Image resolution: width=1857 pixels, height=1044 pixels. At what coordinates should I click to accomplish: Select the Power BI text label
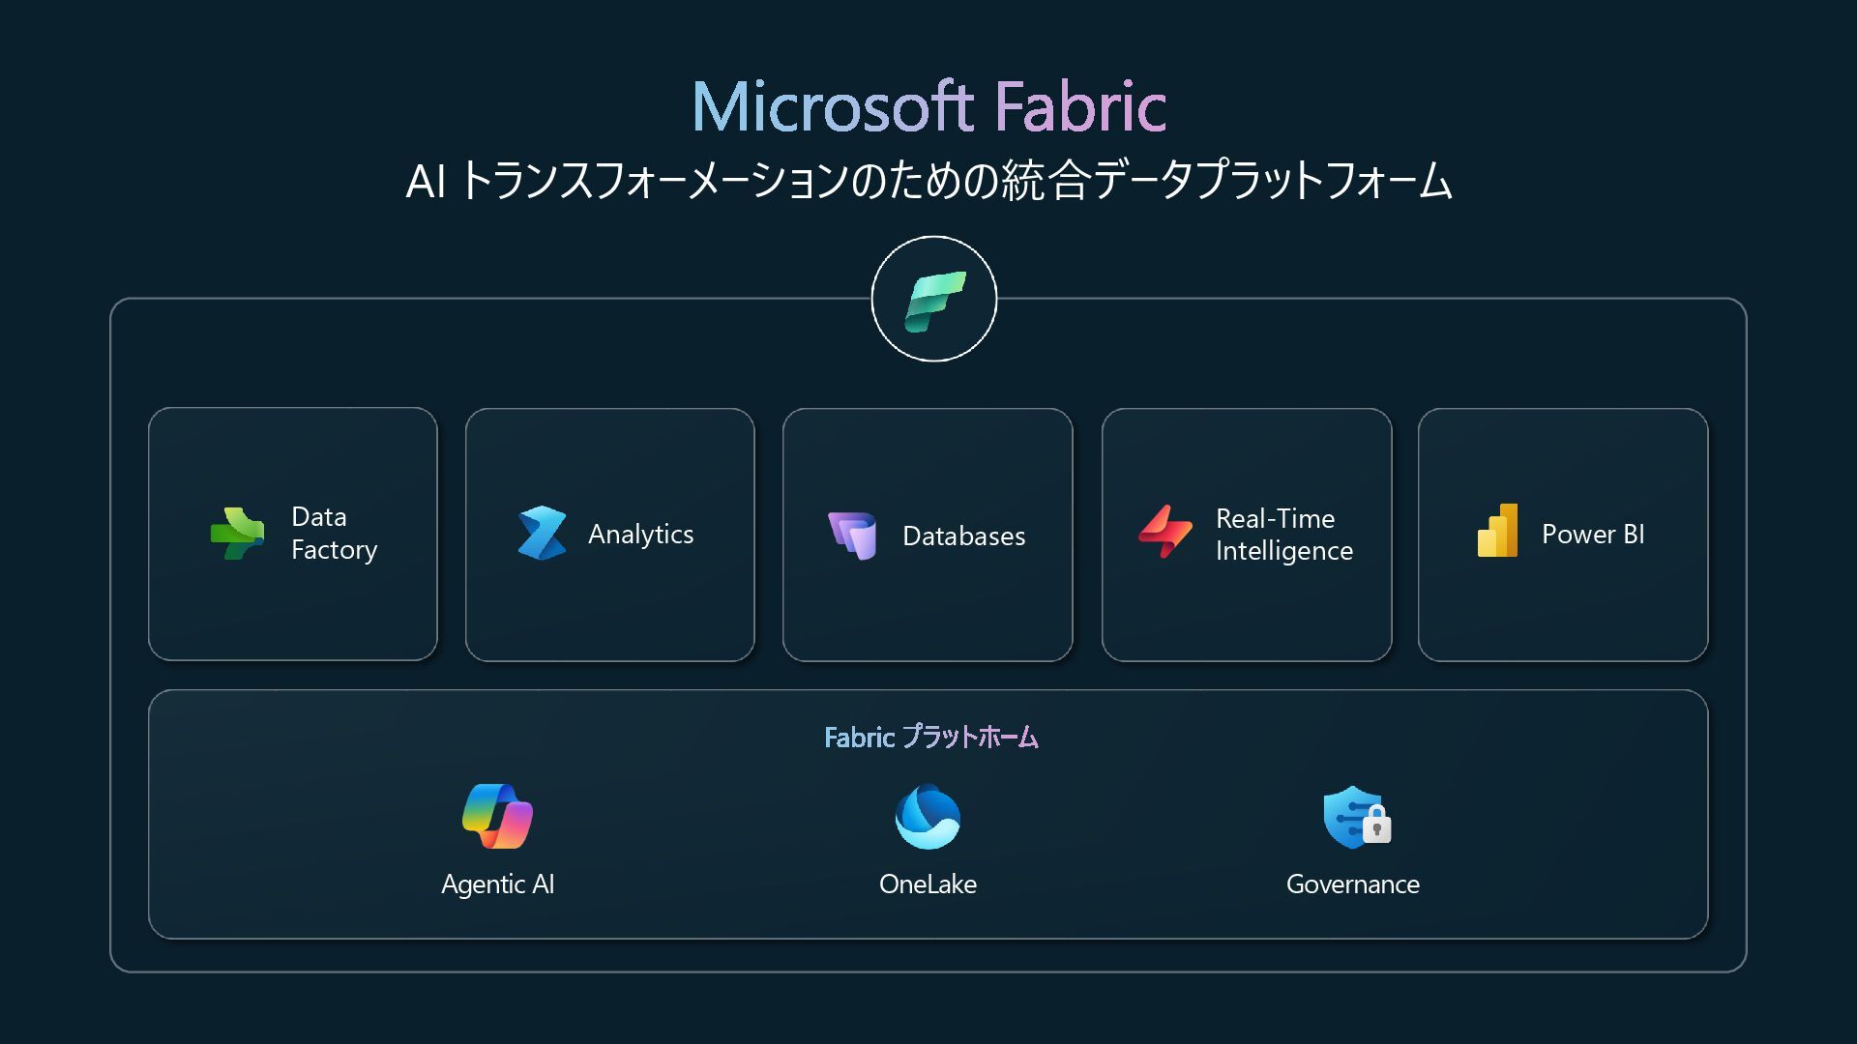click(x=1593, y=534)
